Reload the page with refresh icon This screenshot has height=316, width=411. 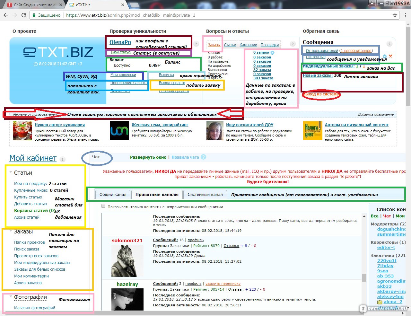tap(23, 15)
